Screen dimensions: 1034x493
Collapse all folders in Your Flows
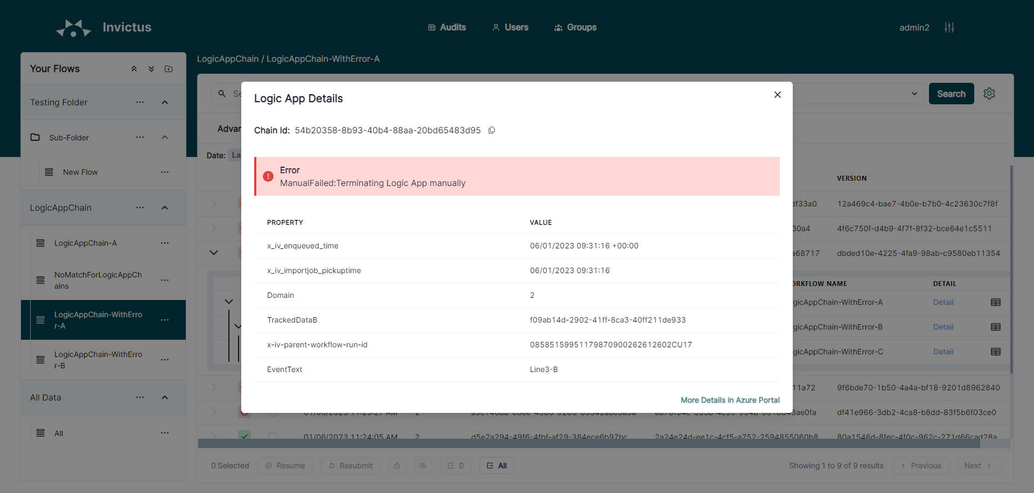coord(134,69)
